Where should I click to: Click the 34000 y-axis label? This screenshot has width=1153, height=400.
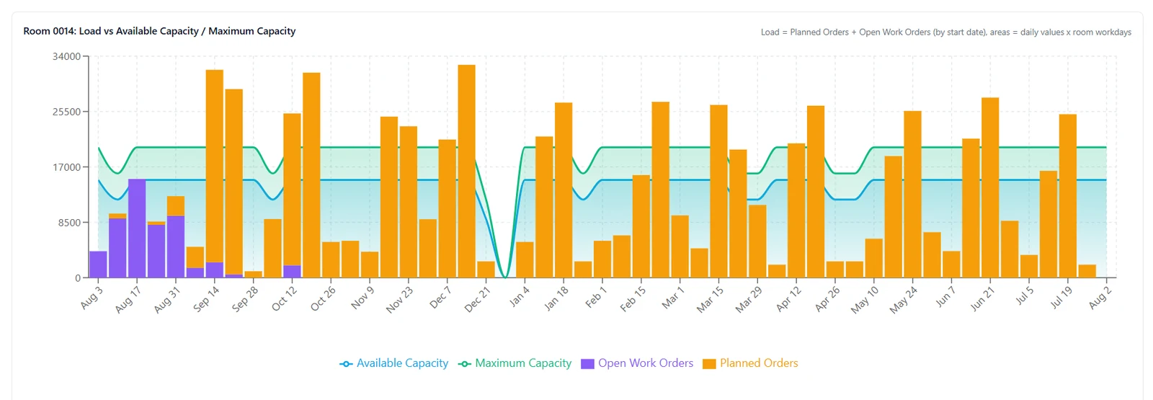point(66,56)
